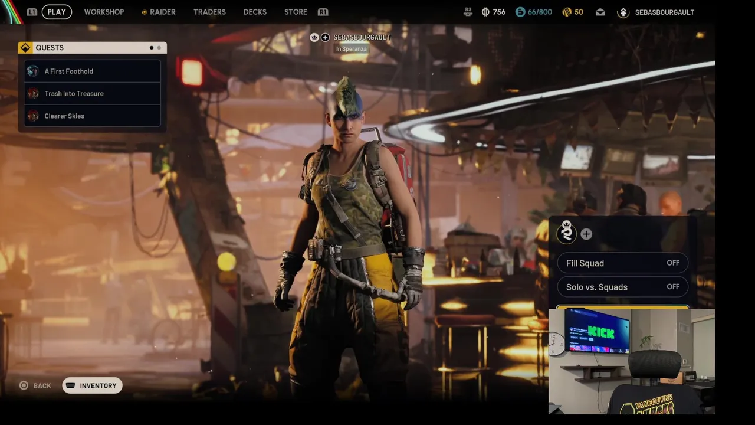Click the 50 gold currency balance
Image resolution: width=755 pixels, height=425 pixels.
click(579, 12)
